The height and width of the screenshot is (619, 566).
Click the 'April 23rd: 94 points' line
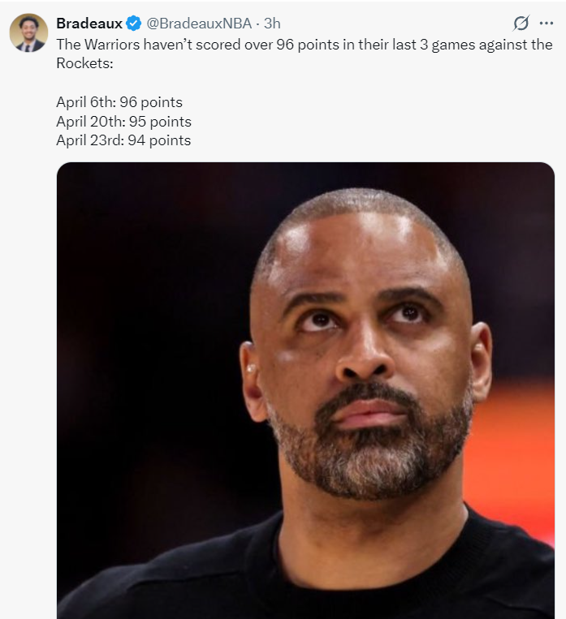(x=123, y=140)
